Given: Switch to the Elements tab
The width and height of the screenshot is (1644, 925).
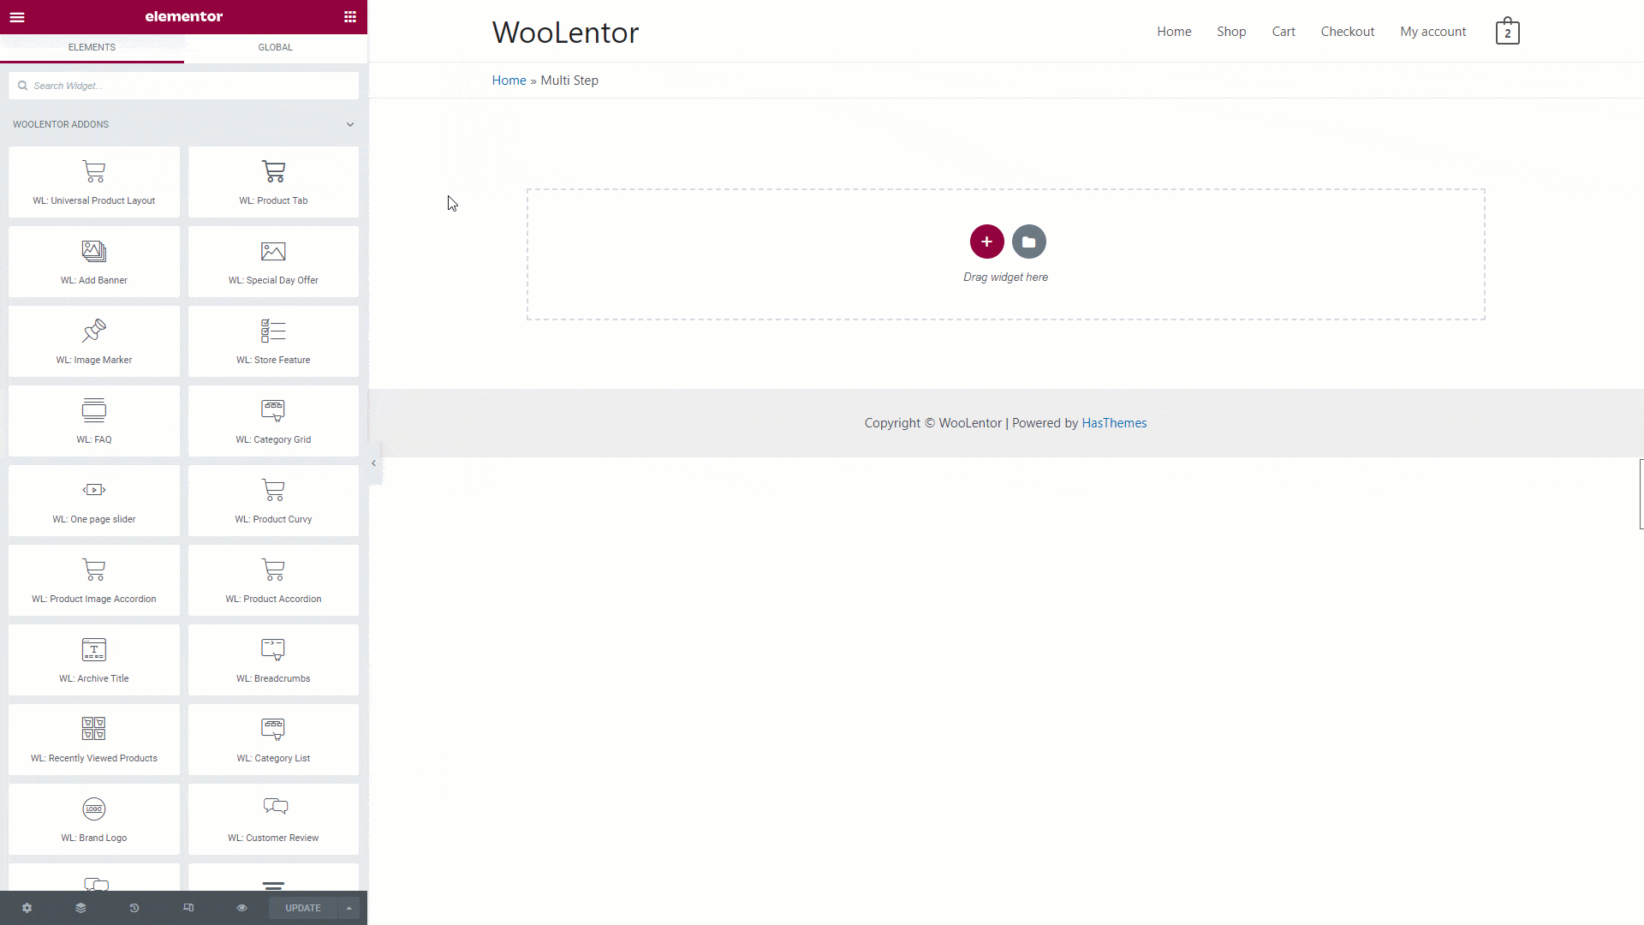Looking at the screenshot, I should coord(92,47).
